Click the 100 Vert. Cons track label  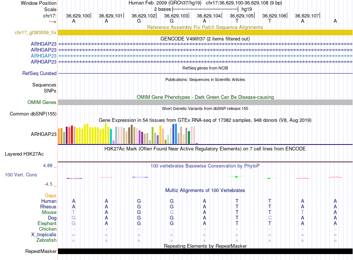[21, 175]
